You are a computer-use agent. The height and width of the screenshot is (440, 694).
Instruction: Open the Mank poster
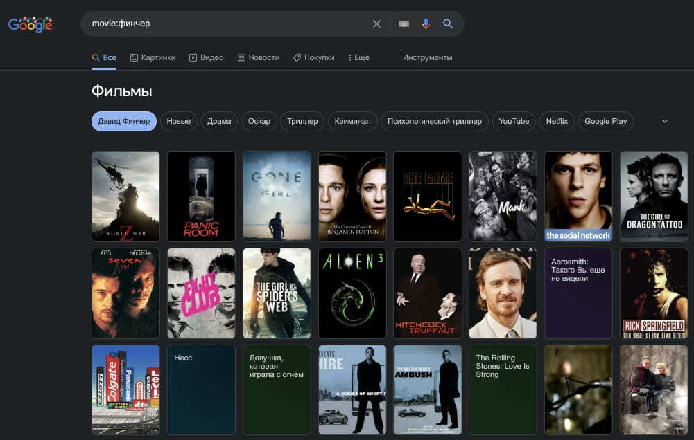click(503, 196)
